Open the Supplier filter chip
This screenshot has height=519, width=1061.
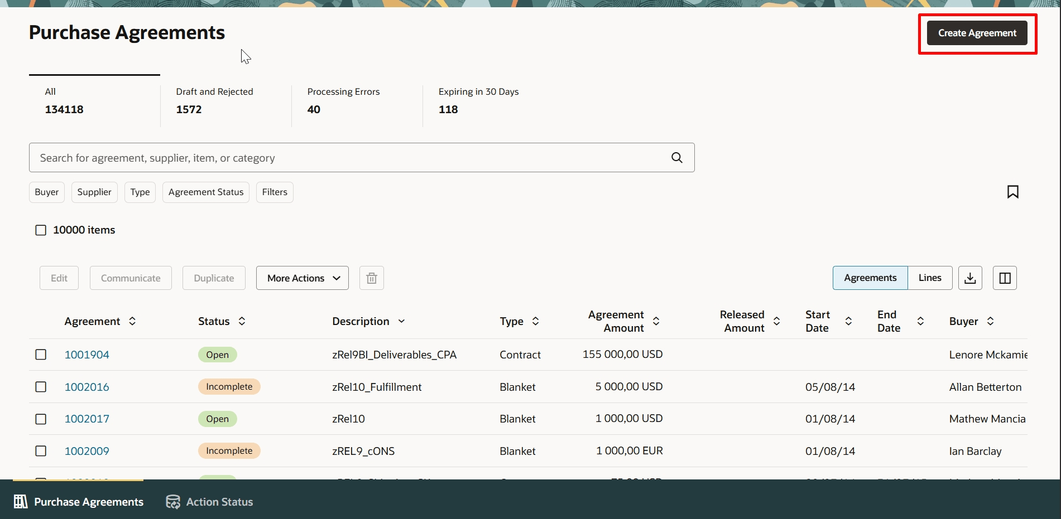[x=94, y=192]
